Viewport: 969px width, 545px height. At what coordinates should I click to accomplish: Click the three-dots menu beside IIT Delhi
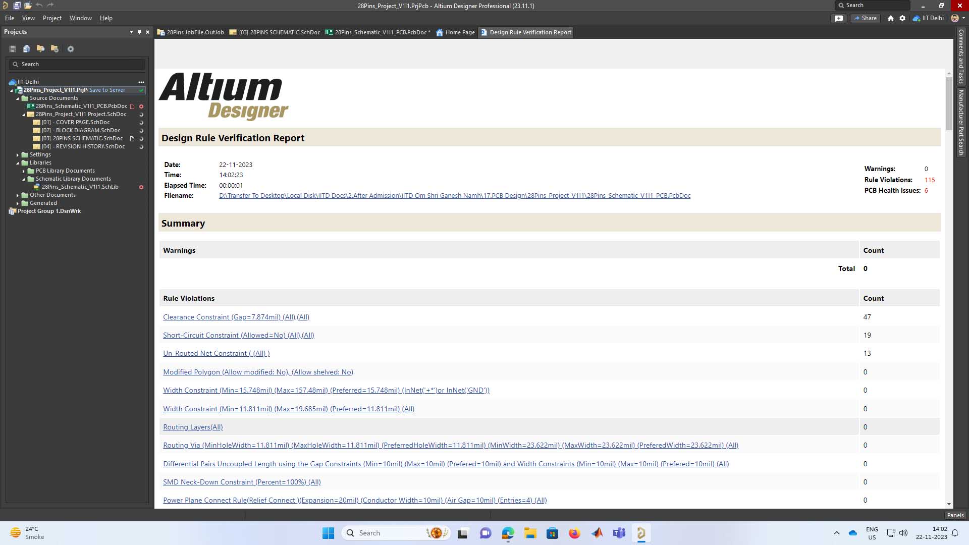coord(141,82)
